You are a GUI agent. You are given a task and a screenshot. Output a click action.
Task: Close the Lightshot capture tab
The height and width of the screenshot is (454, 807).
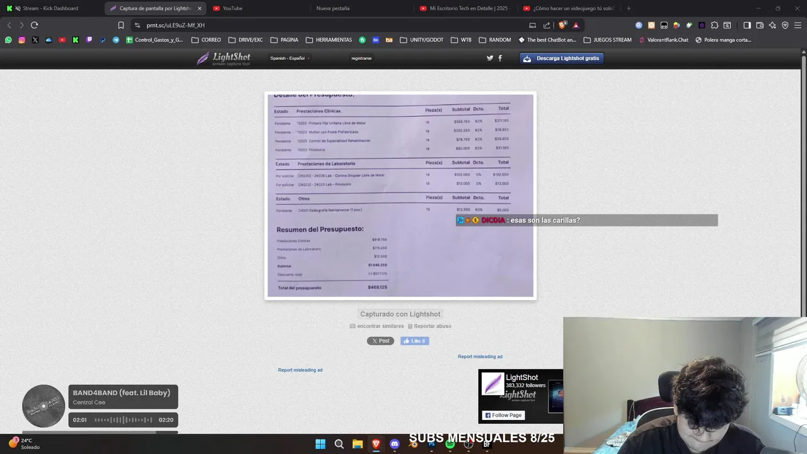200,8
